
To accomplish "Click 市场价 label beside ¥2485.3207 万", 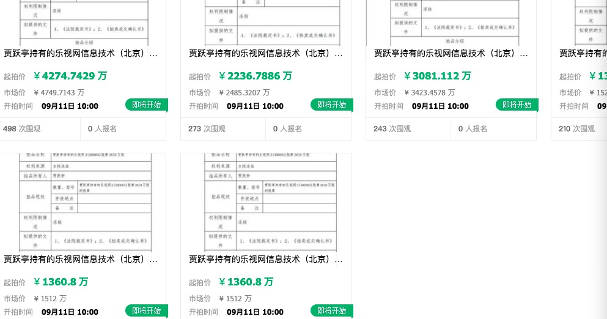I will coord(200,92).
